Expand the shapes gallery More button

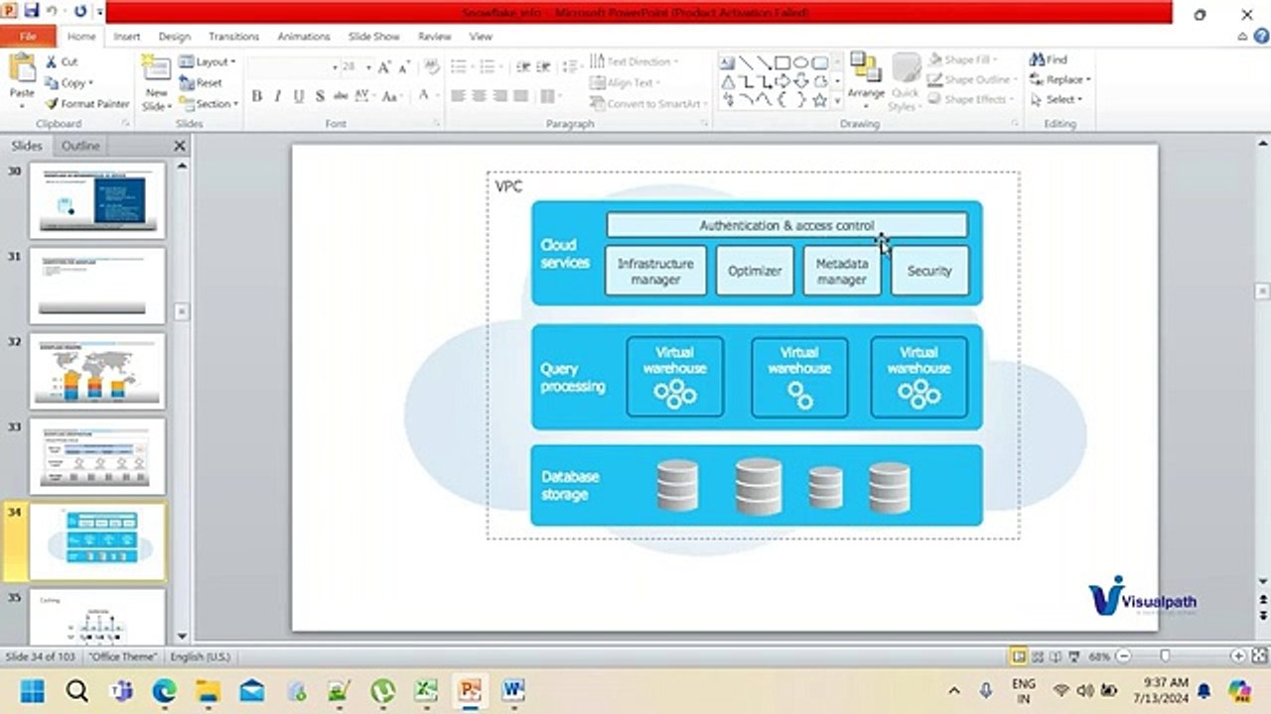click(x=836, y=100)
